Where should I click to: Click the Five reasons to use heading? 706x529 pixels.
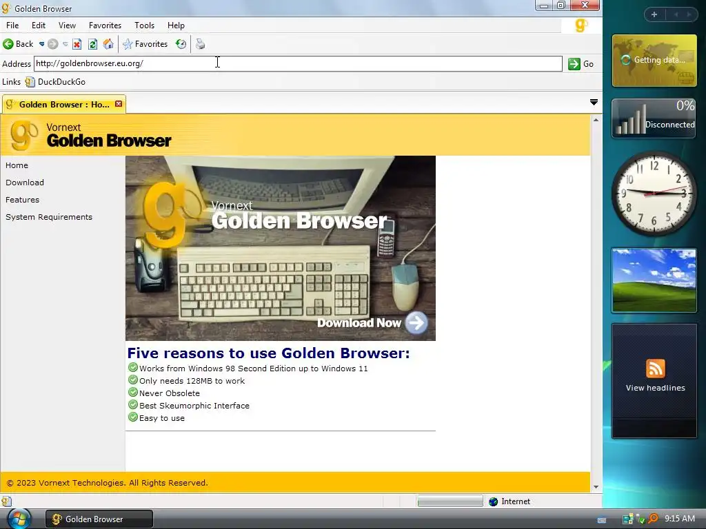pos(268,353)
